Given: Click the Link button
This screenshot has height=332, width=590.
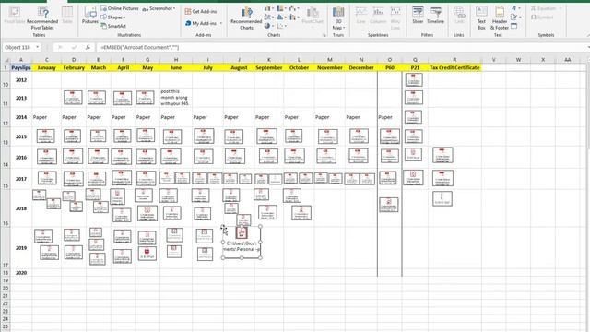Looking at the screenshot, I should pyautogui.click(x=459, y=16).
